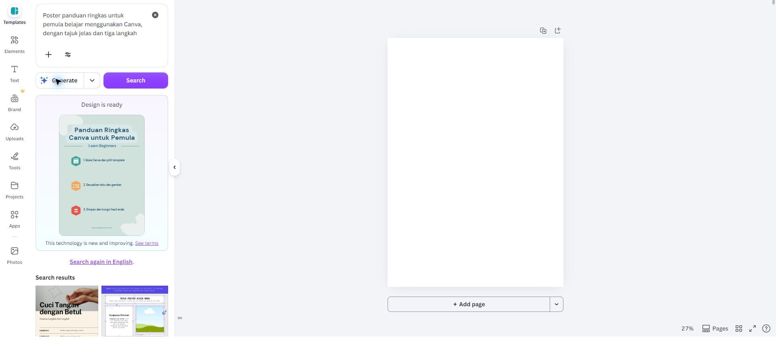
Task: Open prompt settings sliders icon
Action: 68,55
